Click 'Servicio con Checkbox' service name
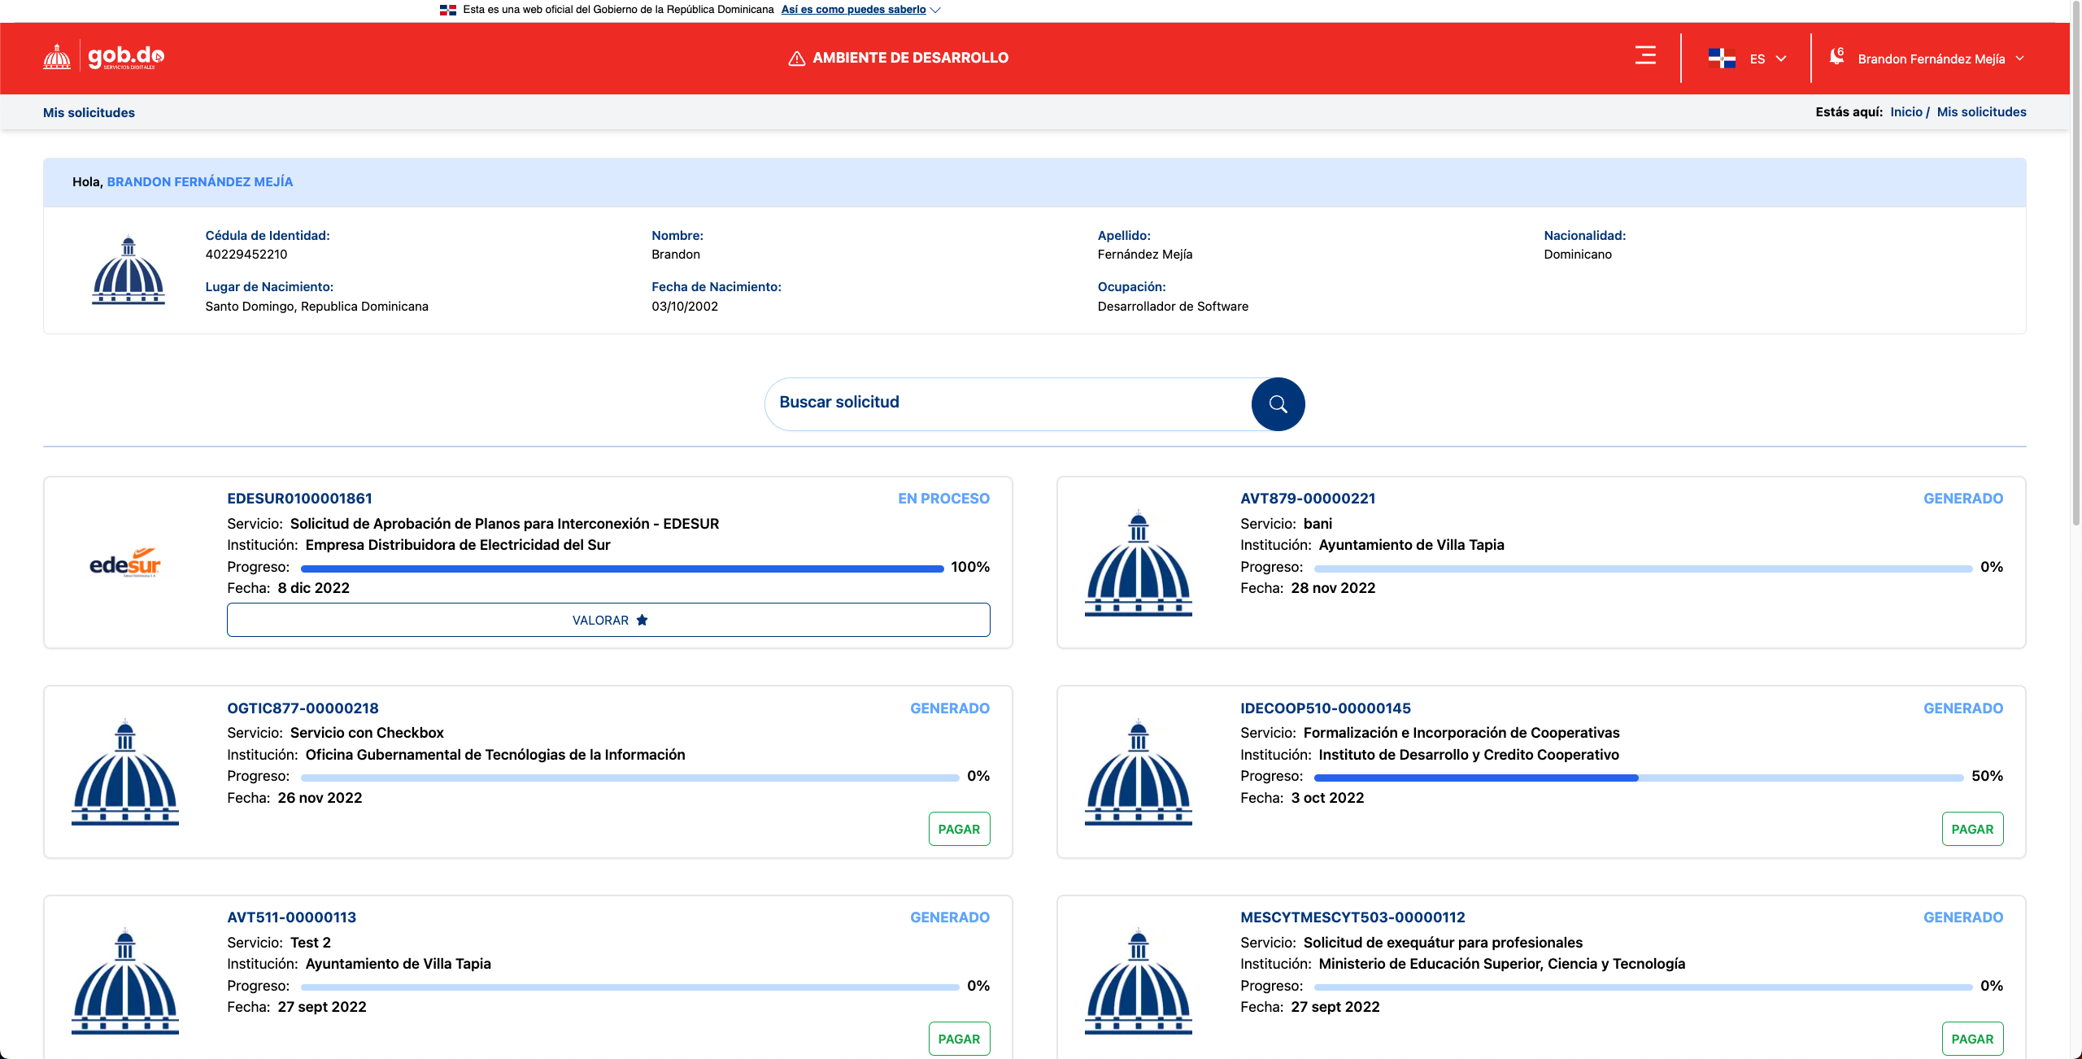Screen dimensions: 2082x1059 point(367,733)
